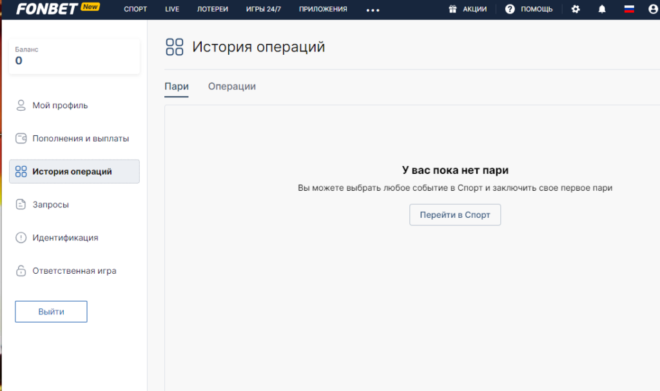This screenshot has width=660, height=391.
Task: Click the exclamation icon for Идентификация
Action: pos(21,238)
